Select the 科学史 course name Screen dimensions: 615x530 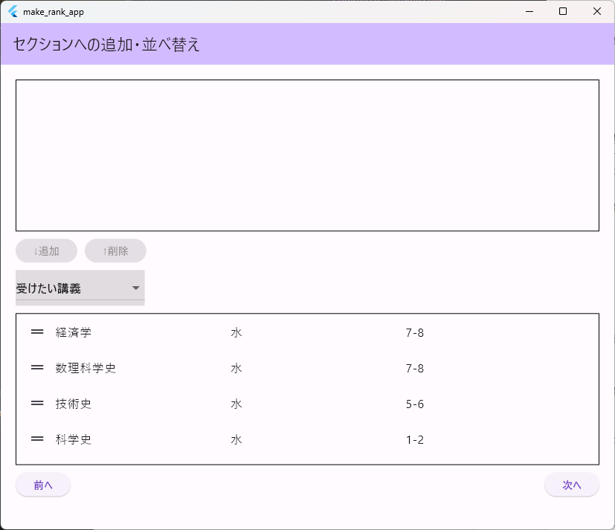[74, 440]
